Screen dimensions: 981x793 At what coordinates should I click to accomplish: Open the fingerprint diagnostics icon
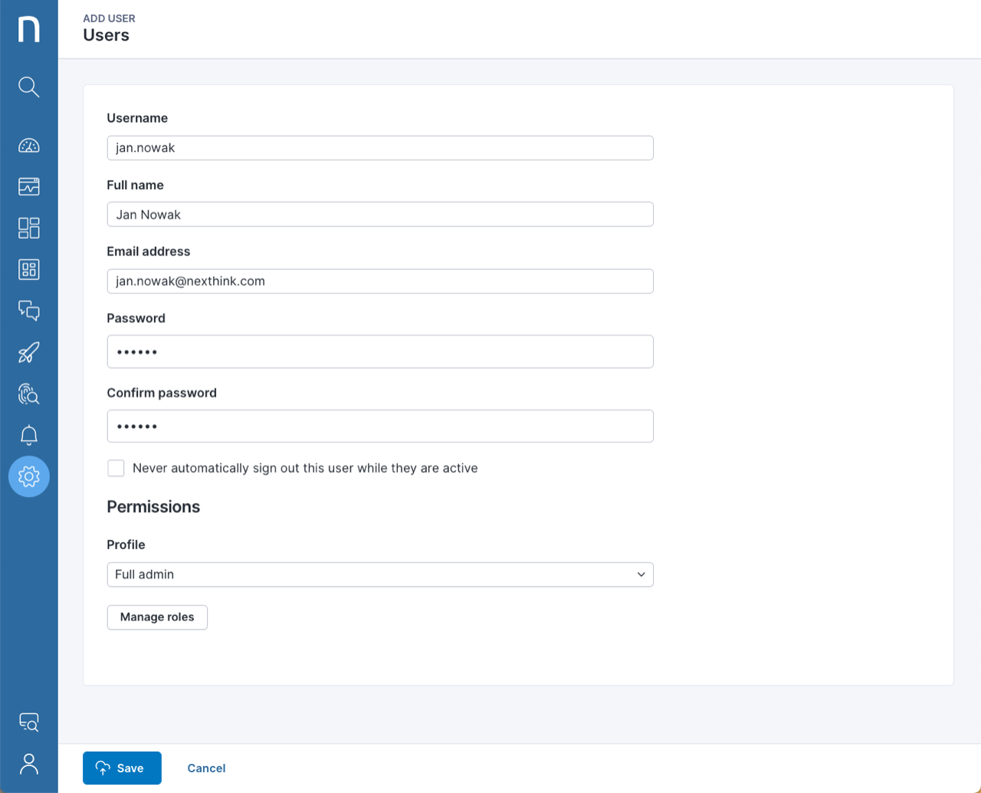pos(28,393)
